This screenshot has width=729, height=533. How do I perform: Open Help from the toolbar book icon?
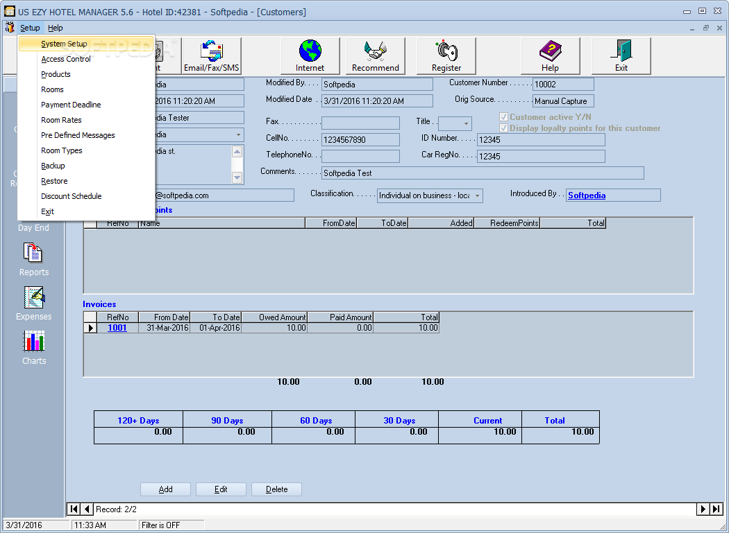tap(550, 56)
